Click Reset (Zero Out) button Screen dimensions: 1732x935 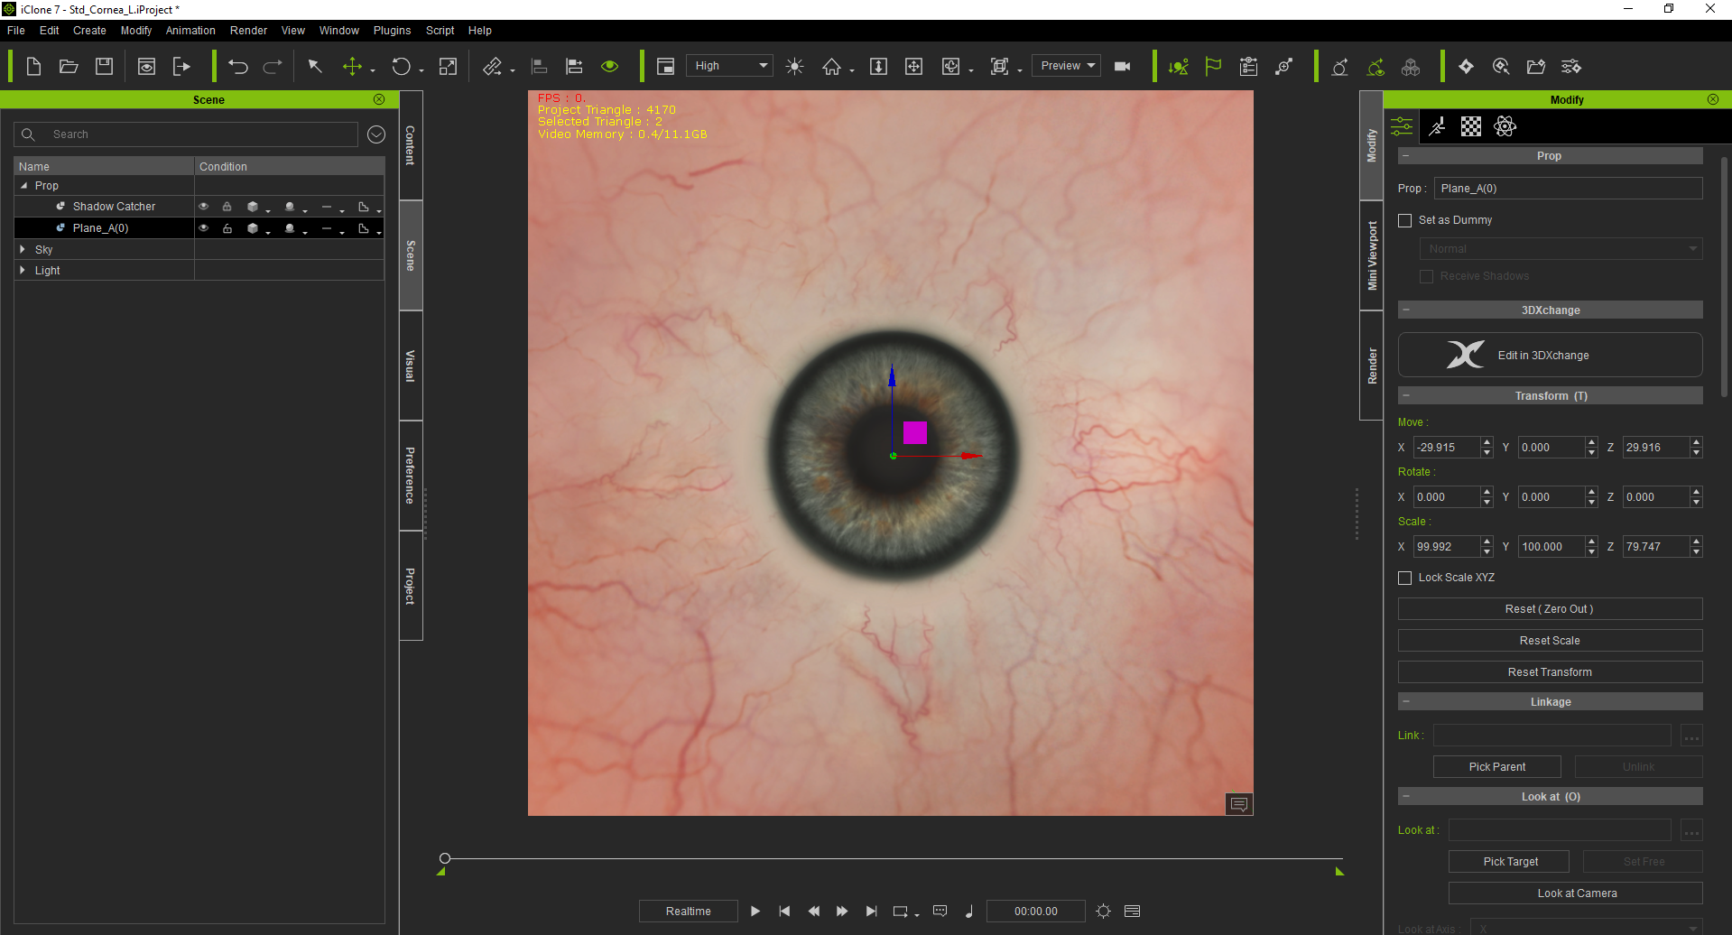[1550, 609]
